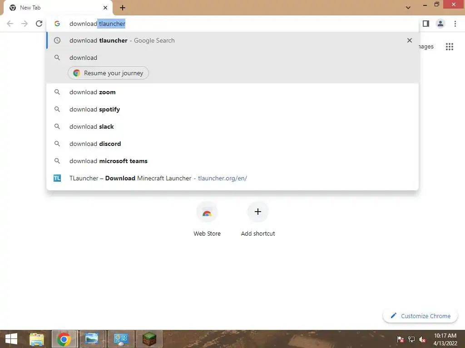Open the picture viewer taskbar icon

[x=92, y=339]
